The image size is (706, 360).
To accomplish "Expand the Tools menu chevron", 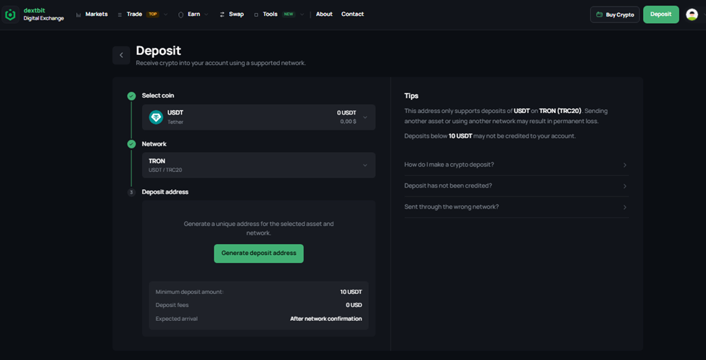I will [302, 14].
